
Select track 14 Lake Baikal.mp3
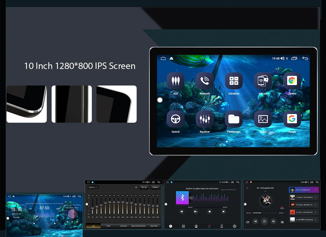click(x=304, y=219)
